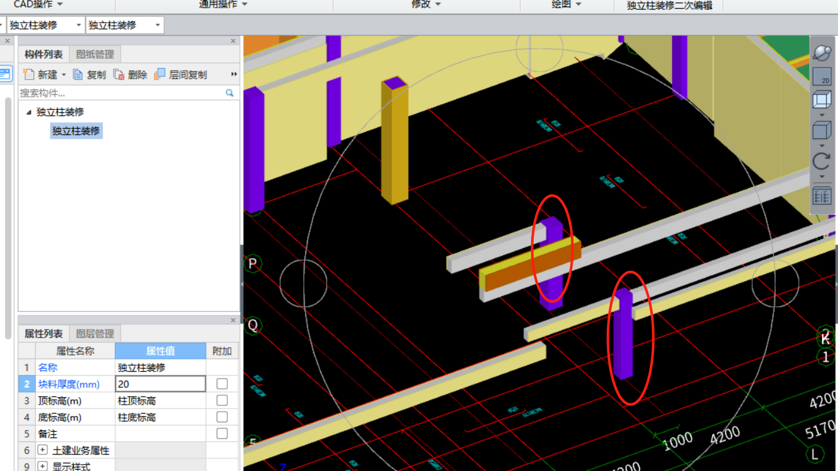838x471 pixels.
Task: Switch to 2D view icon
Action: click(x=822, y=76)
